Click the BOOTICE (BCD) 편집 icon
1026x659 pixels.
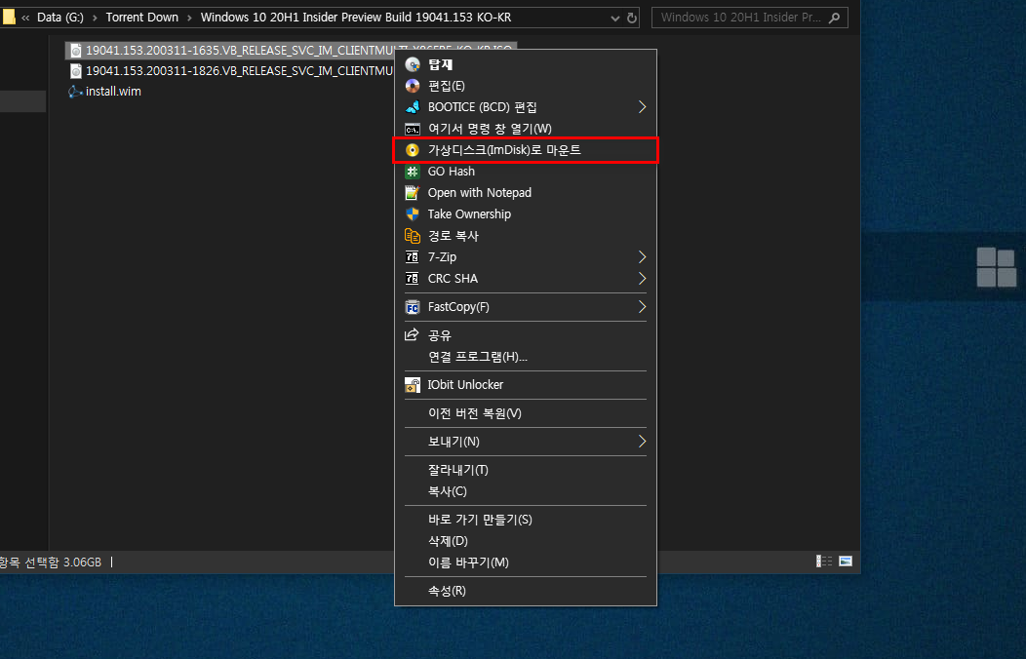point(413,107)
